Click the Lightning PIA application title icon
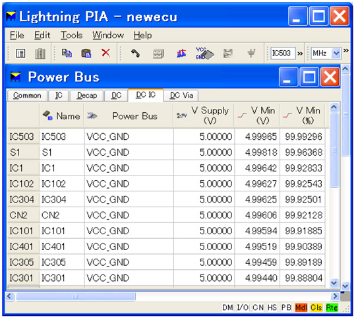Screen dimensions: 356x318 click(11, 16)
